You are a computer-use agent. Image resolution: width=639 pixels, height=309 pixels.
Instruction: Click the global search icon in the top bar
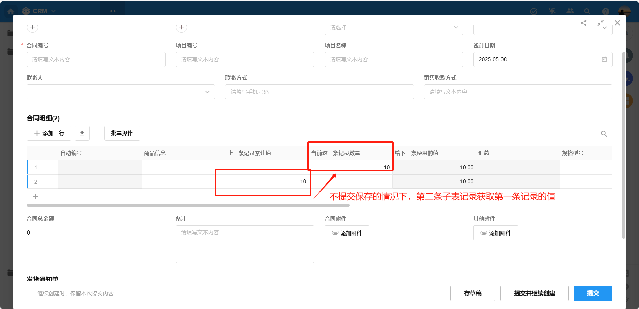click(x=587, y=11)
